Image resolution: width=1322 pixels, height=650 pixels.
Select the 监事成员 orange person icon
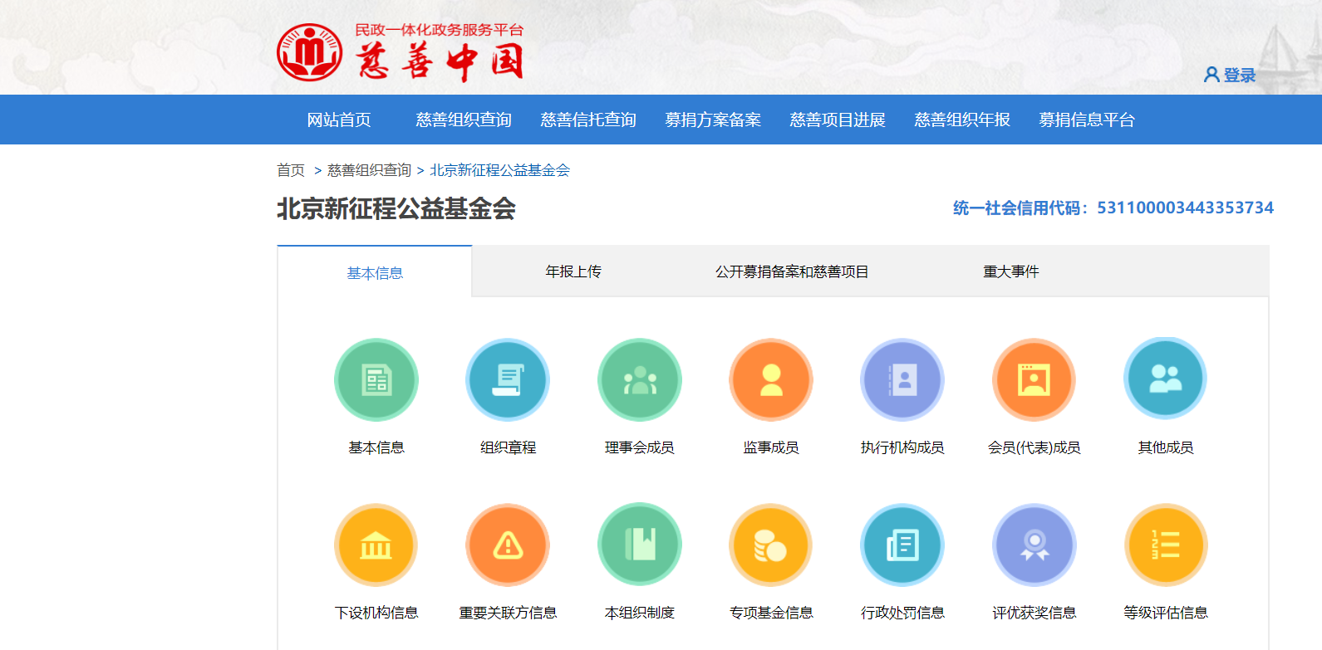point(771,380)
